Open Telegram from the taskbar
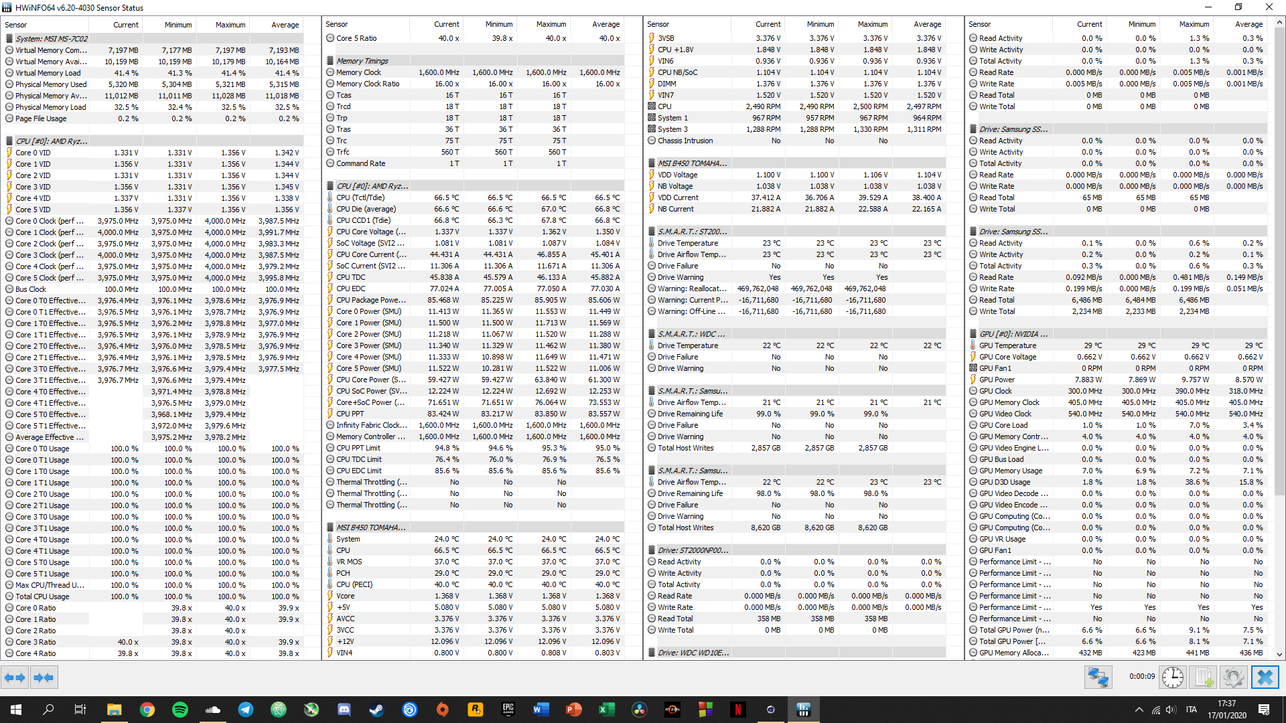This screenshot has height=723, width=1286. click(x=246, y=710)
